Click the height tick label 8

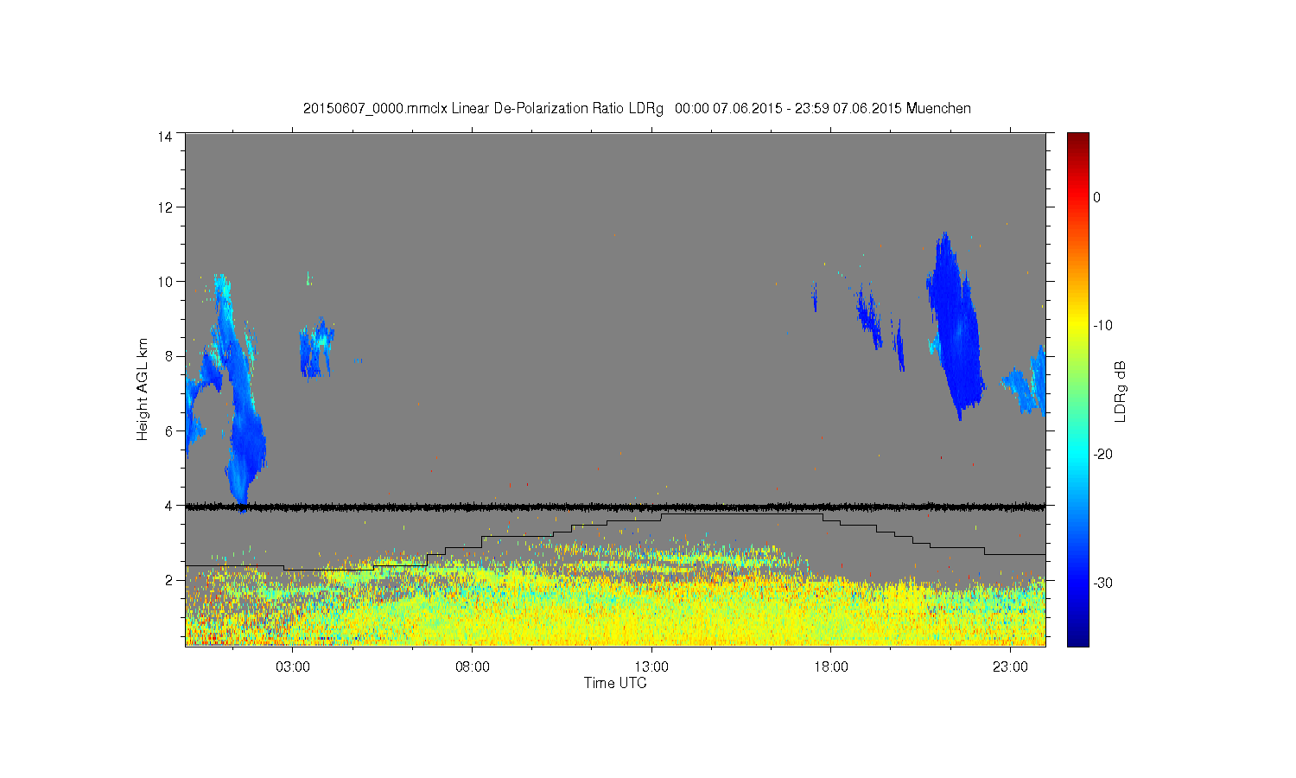click(x=168, y=356)
